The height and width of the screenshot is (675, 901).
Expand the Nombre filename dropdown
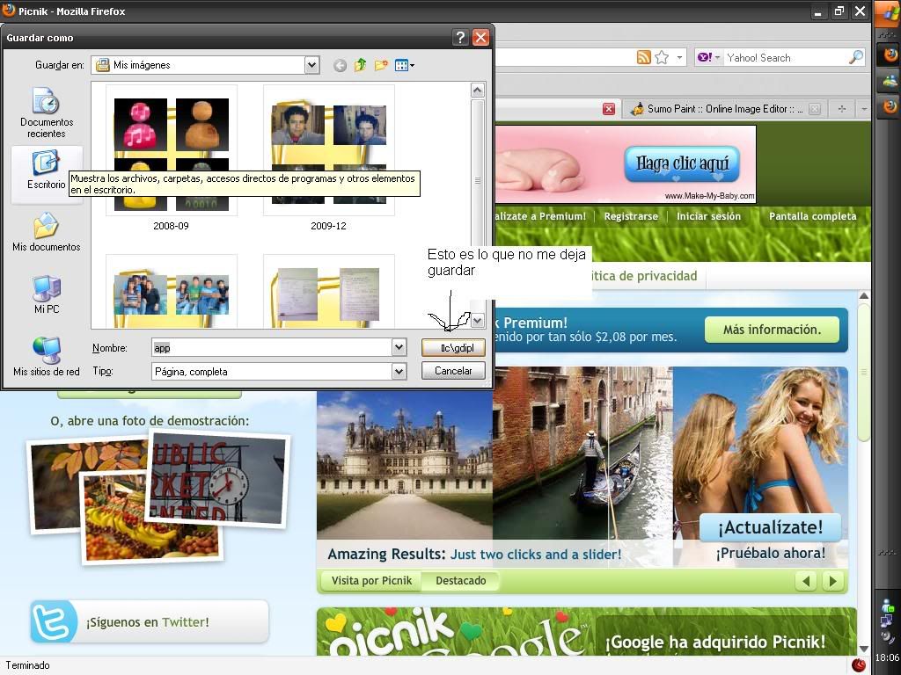[399, 347]
